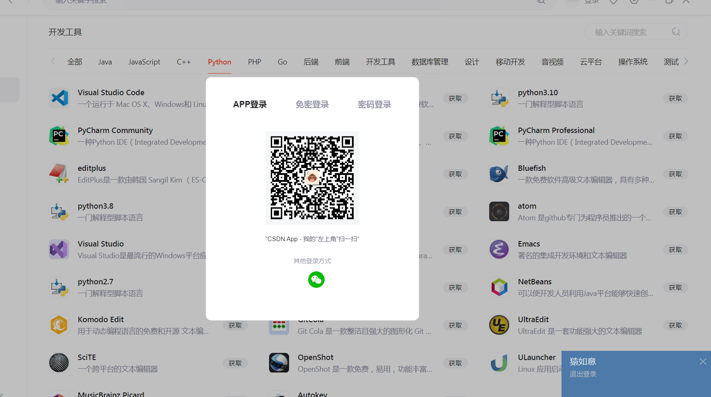Open the Visual Studio Code app icon
The height and width of the screenshot is (397, 711).
pos(59,98)
